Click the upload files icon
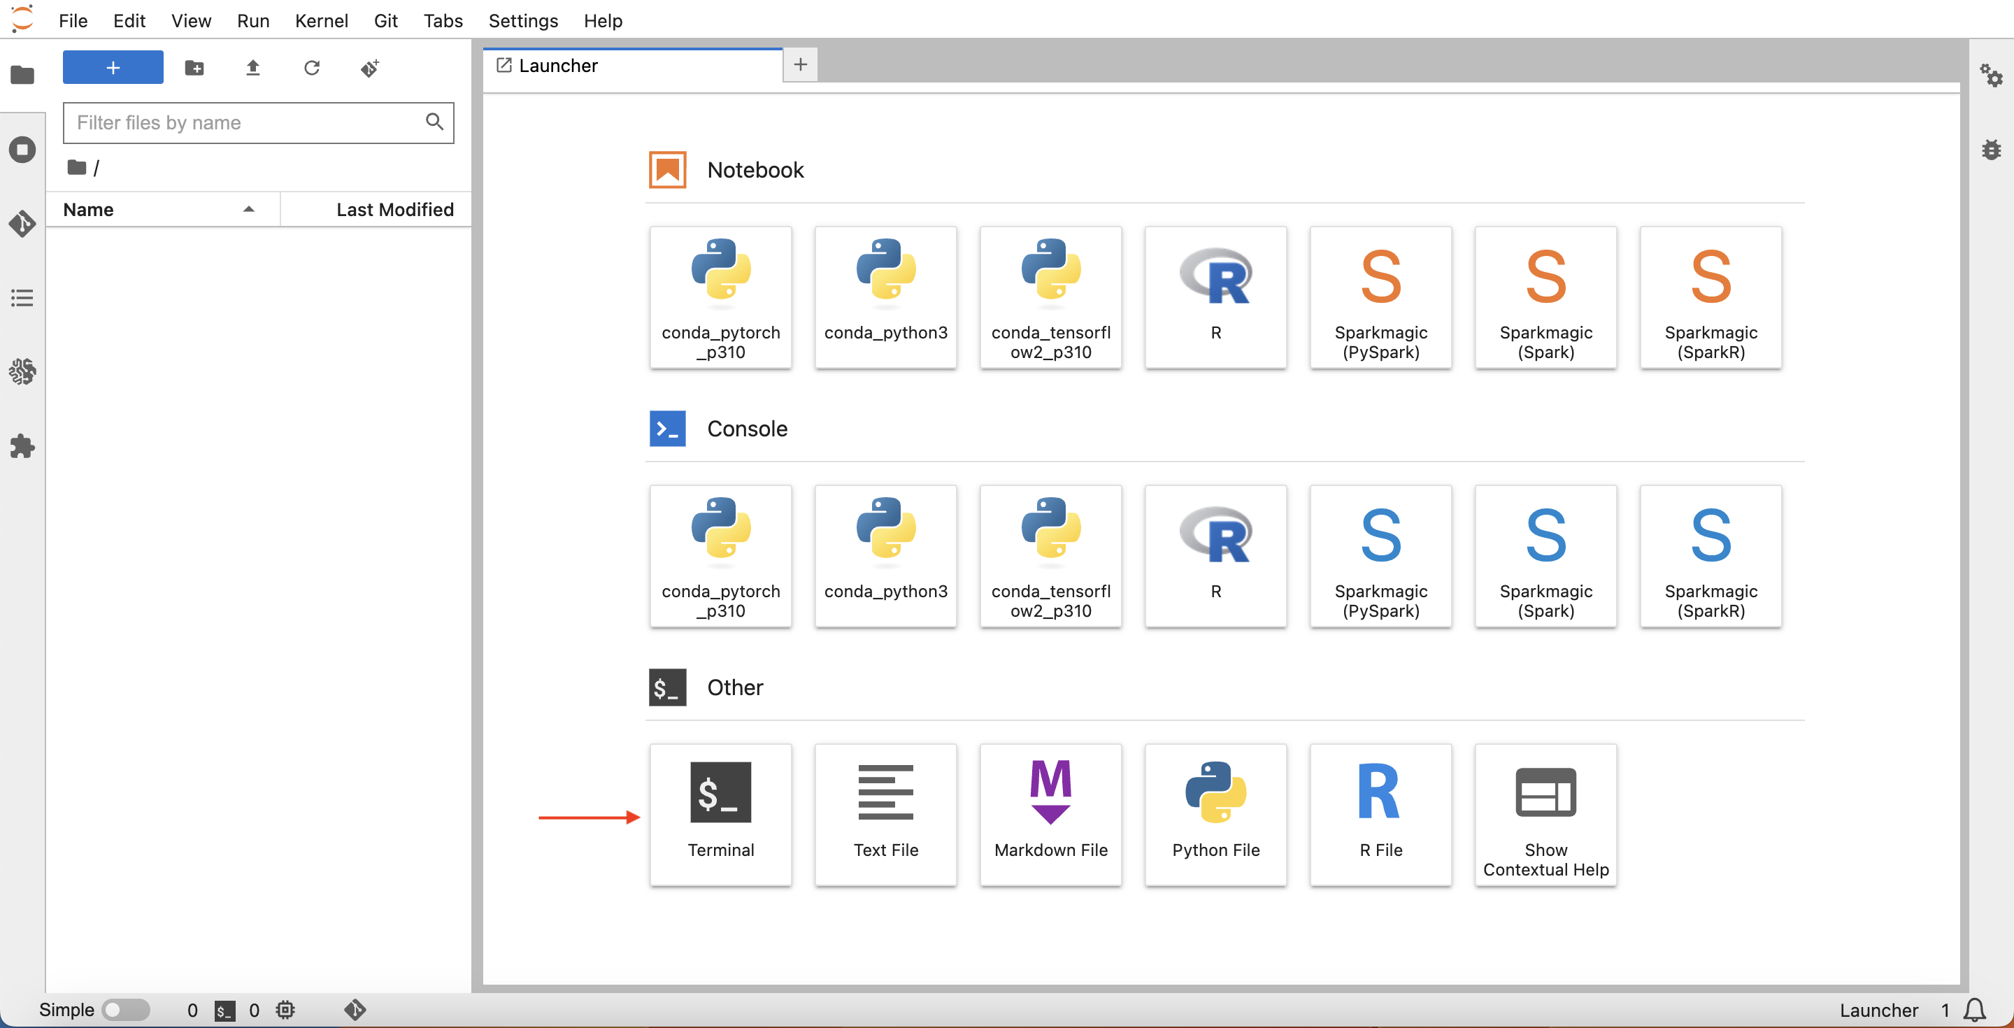 252,68
